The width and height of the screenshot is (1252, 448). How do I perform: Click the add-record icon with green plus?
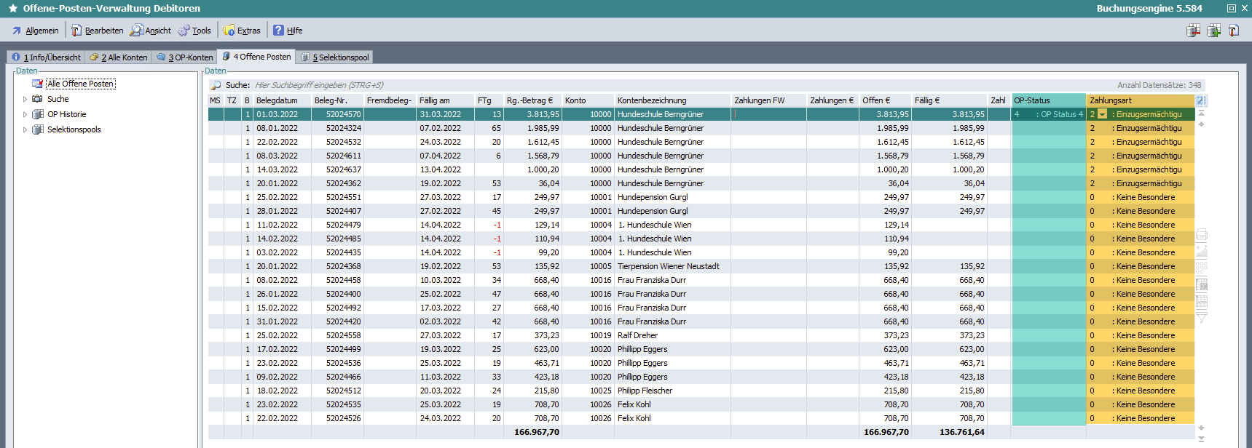coord(1213,31)
